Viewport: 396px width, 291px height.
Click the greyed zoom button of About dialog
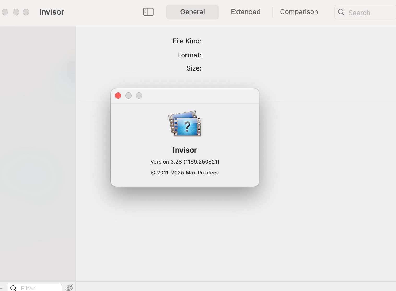tap(139, 96)
